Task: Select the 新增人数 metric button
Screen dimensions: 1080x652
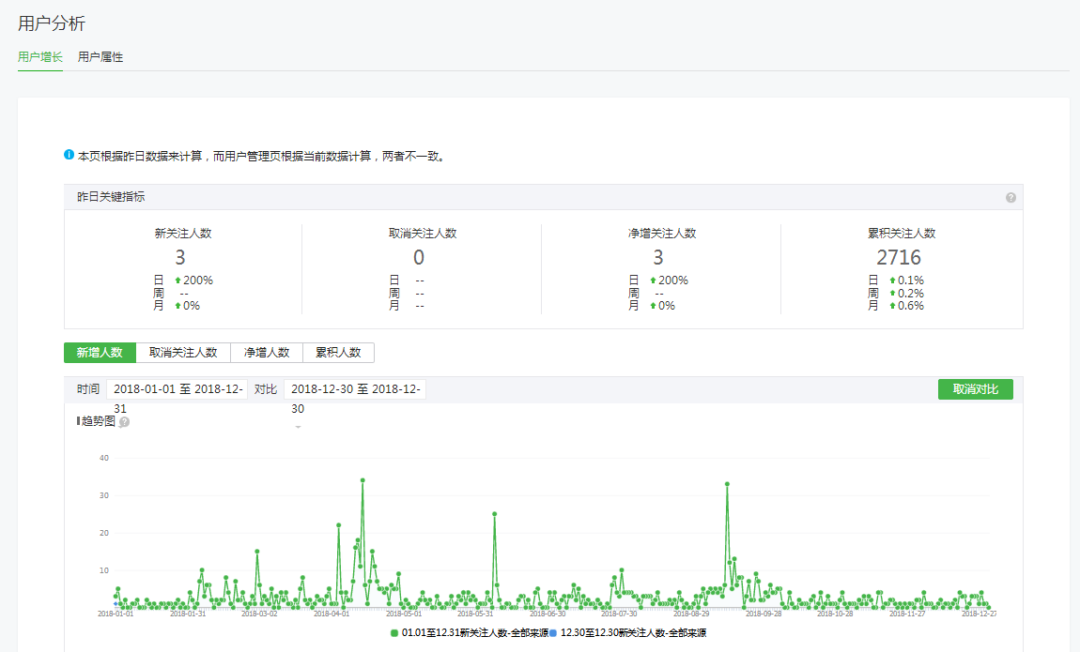Action: click(100, 353)
